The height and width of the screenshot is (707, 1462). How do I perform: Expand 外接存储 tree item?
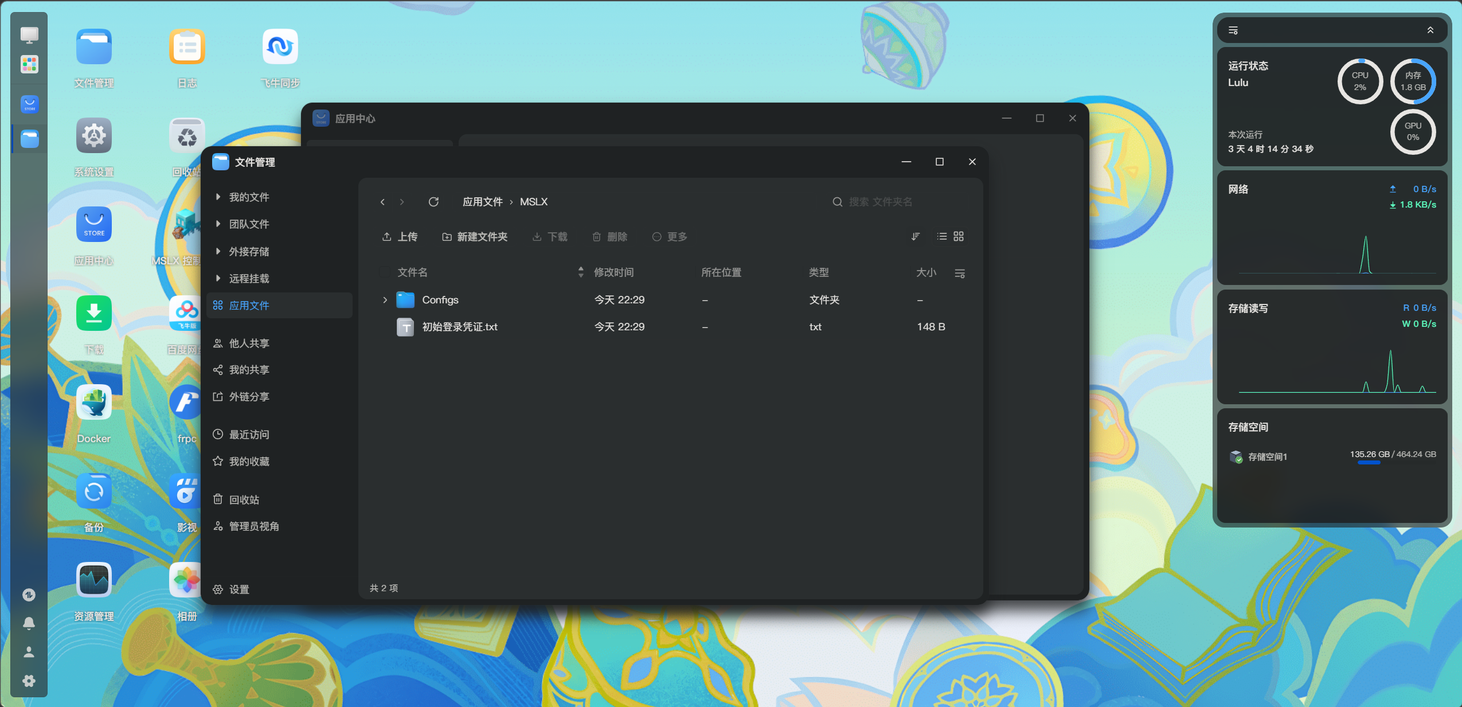(218, 251)
